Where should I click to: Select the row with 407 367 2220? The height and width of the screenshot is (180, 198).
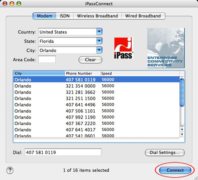pos(96,123)
